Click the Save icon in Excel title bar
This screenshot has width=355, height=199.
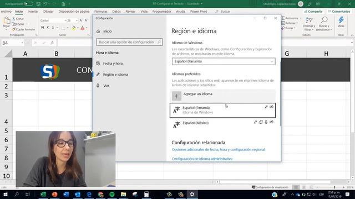point(38,4)
